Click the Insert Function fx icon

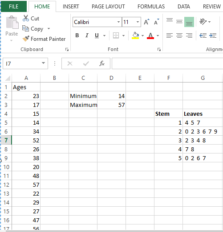(102, 63)
